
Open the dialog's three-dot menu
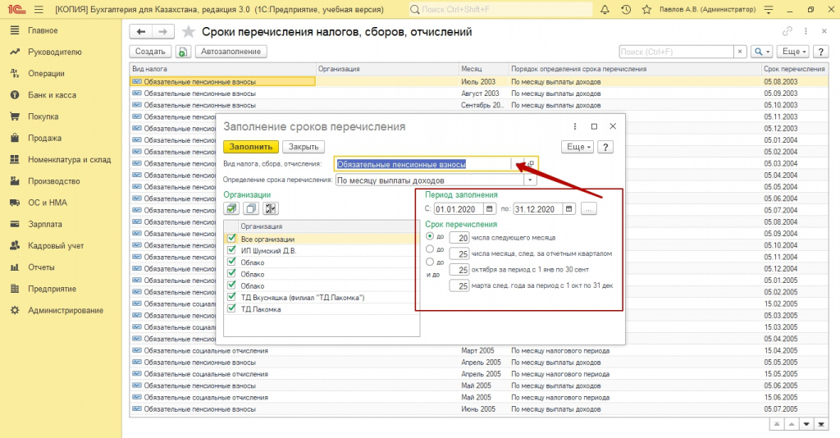tap(575, 126)
